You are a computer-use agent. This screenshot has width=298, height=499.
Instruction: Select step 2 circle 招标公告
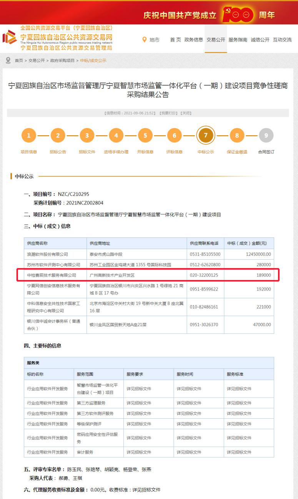point(58,135)
